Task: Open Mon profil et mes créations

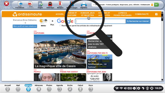Action: pos(25,26)
